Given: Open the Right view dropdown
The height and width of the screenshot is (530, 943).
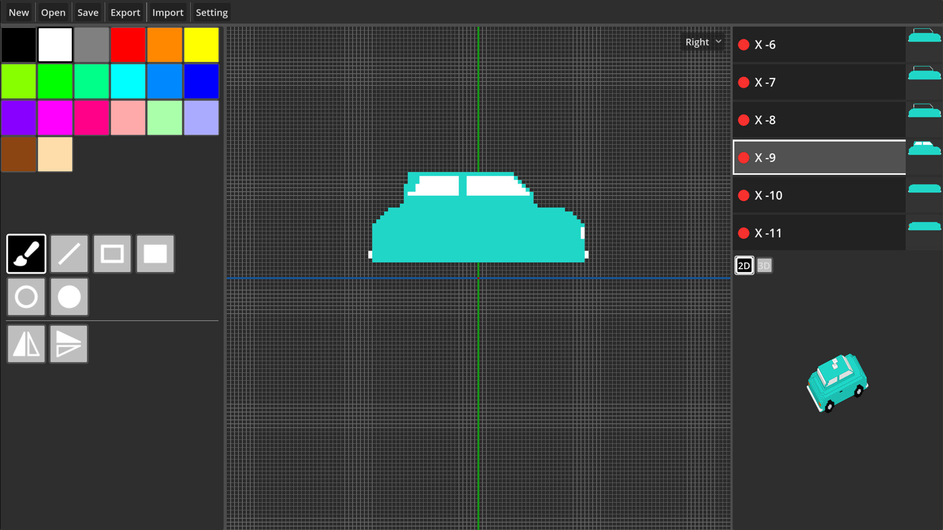Looking at the screenshot, I should coord(703,42).
